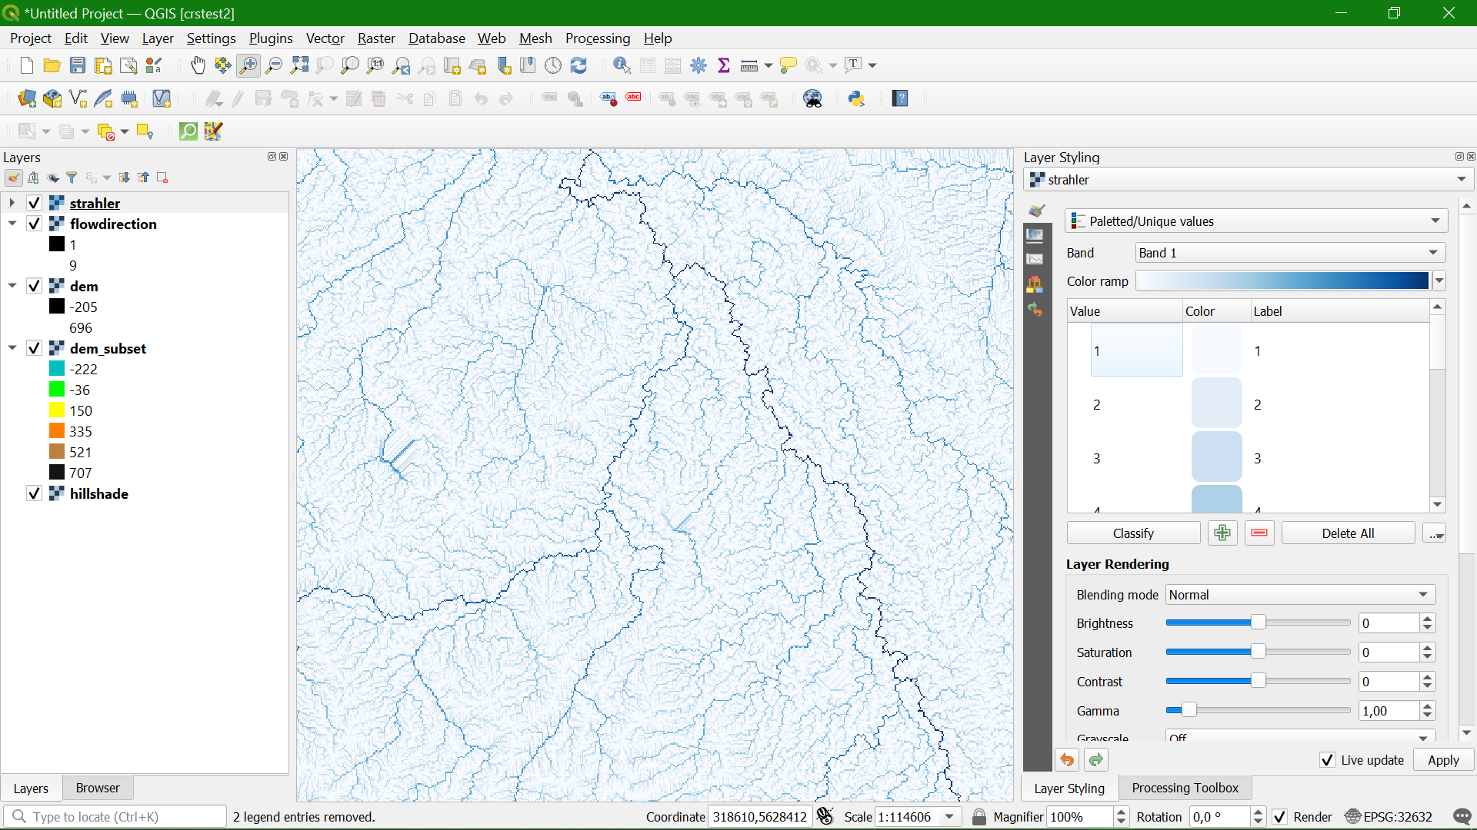Hide the dem_subset layer

(x=34, y=348)
